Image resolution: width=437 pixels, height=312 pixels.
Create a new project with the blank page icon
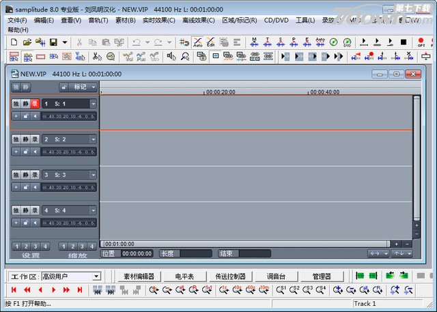[14, 42]
